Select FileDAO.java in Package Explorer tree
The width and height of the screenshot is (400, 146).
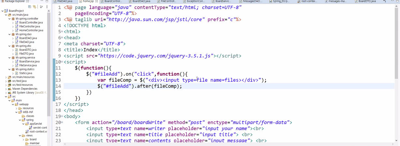click(27, 42)
